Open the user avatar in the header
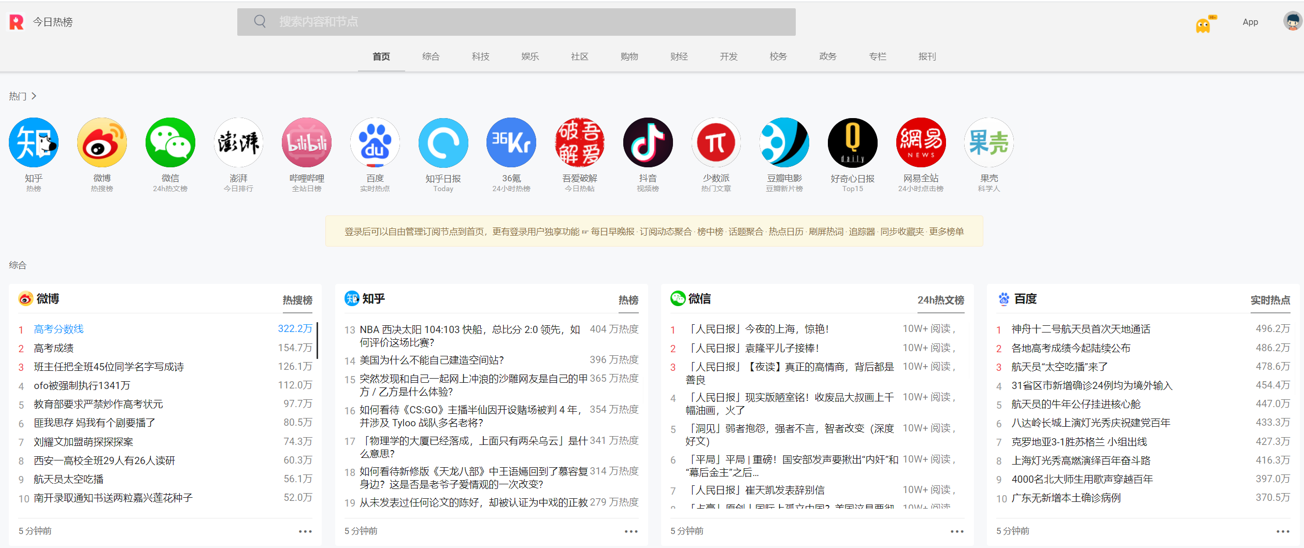The width and height of the screenshot is (1304, 548). (x=1293, y=22)
